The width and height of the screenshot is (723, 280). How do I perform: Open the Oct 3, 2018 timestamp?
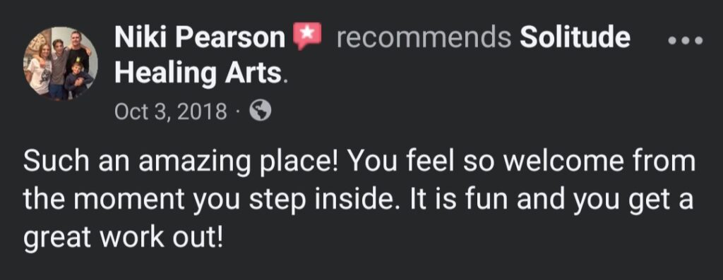171,111
